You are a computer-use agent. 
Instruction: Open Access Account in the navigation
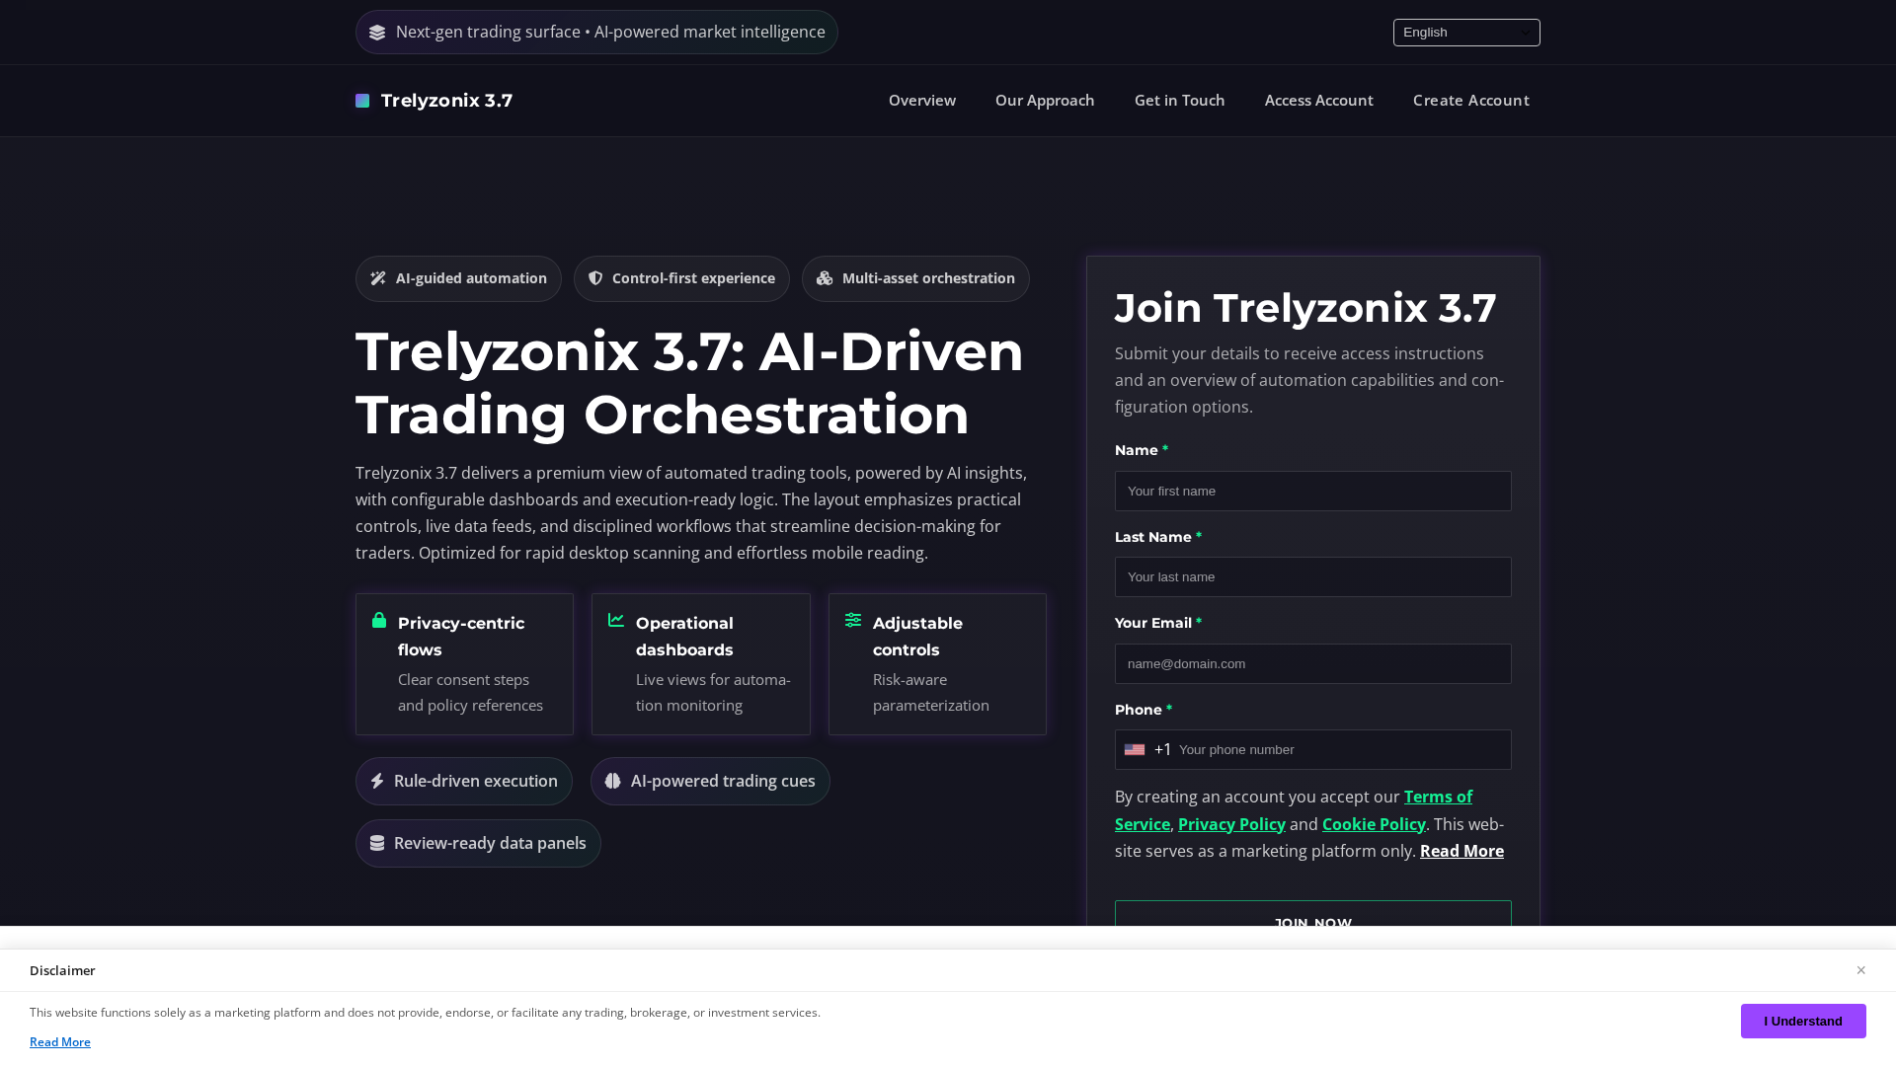(x=1318, y=101)
